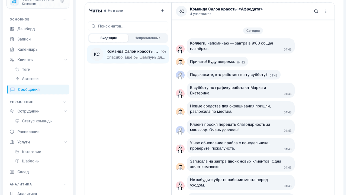
Task: Click the company settings gear
Action: click(62, 1)
